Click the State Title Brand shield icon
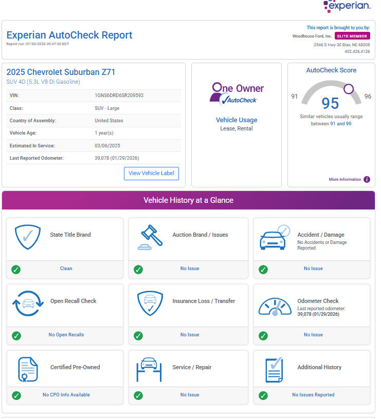 [x=28, y=237]
